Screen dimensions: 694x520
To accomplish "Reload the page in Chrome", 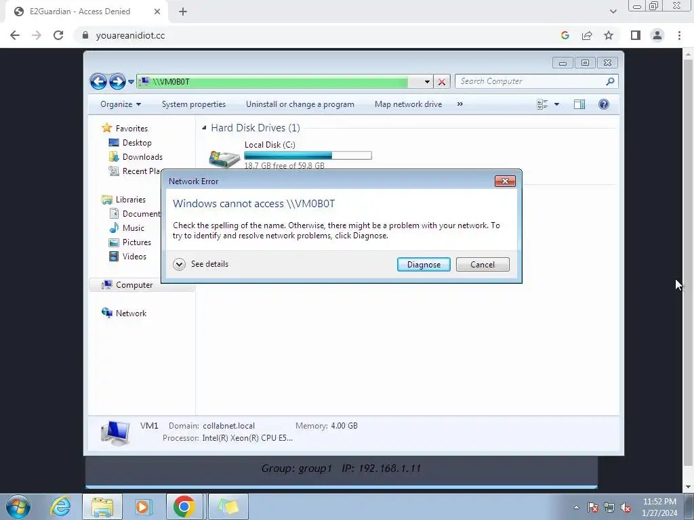I will pyautogui.click(x=58, y=35).
